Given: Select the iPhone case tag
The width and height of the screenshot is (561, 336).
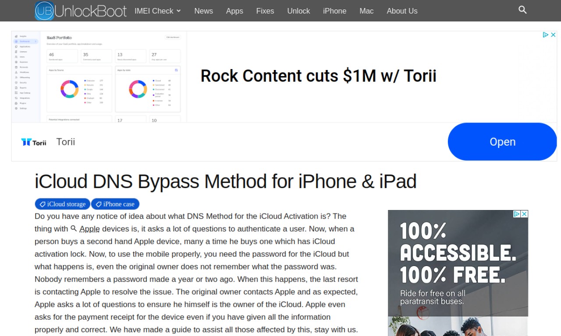Looking at the screenshot, I should pos(115,204).
